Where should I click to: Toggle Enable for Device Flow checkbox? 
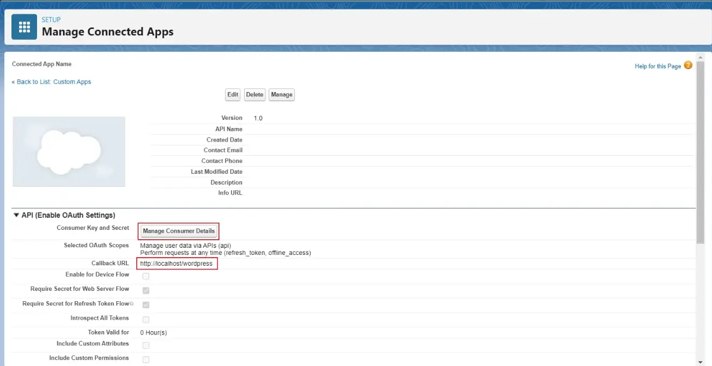145,276
